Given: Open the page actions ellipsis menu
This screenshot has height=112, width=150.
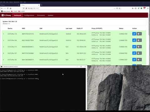Looking at the screenshot, I should pyautogui.click(x=115, y=8).
